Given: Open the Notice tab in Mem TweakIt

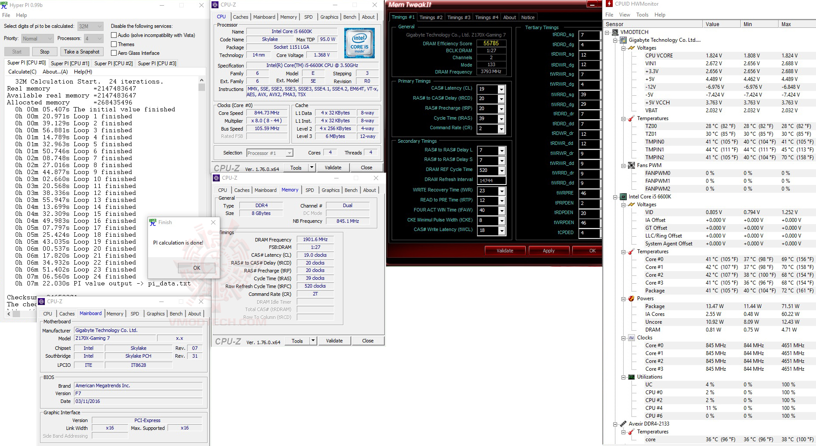Looking at the screenshot, I should point(528,17).
